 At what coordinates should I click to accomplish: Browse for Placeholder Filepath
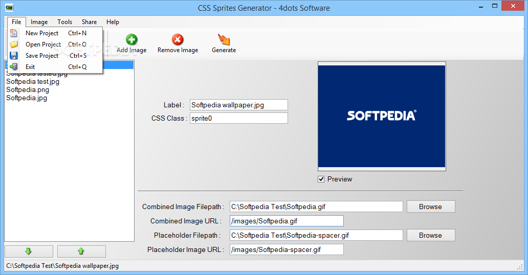point(431,235)
